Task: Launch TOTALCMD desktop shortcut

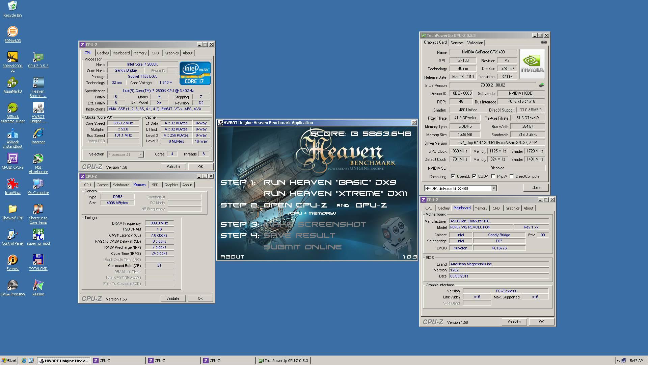Action: [38, 262]
